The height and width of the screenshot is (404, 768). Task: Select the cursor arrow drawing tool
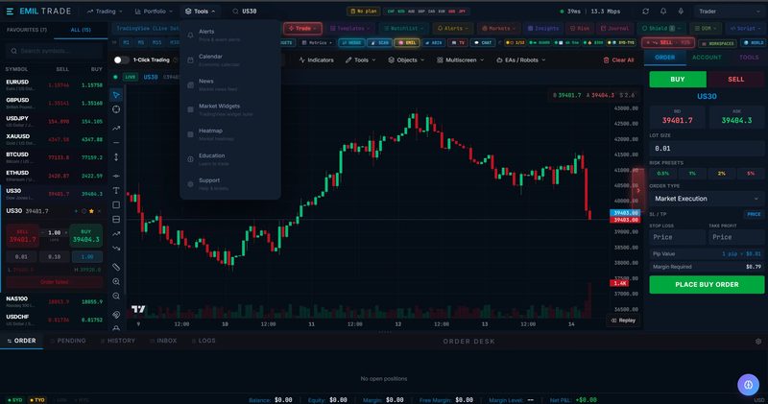(x=116, y=95)
